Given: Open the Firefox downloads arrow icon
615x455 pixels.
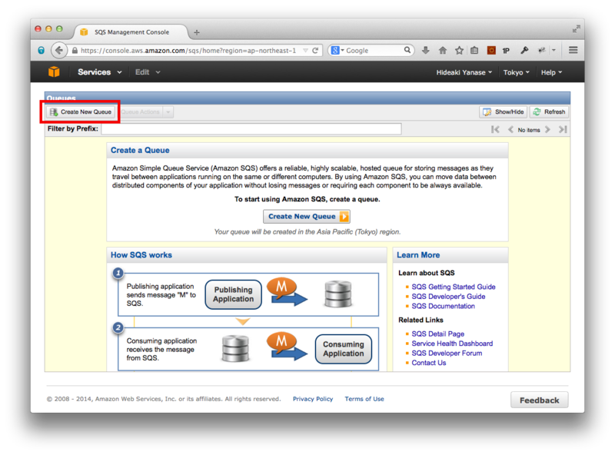Looking at the screenshot, I should (x=426, y=50).
